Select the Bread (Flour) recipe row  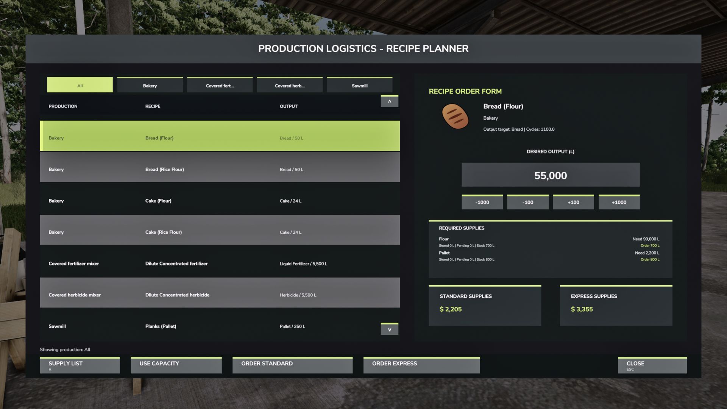click(x=220, y=136)
